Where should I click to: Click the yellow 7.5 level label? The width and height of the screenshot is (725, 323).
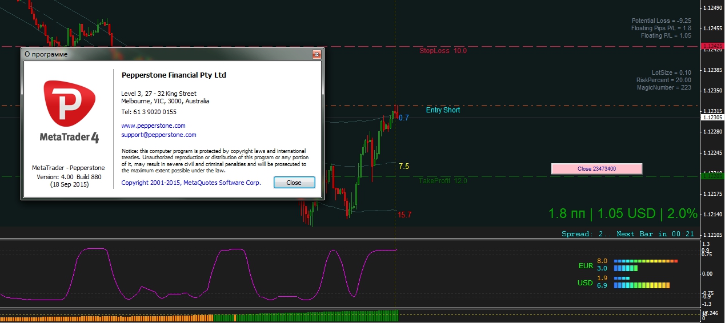coord(403,167)
